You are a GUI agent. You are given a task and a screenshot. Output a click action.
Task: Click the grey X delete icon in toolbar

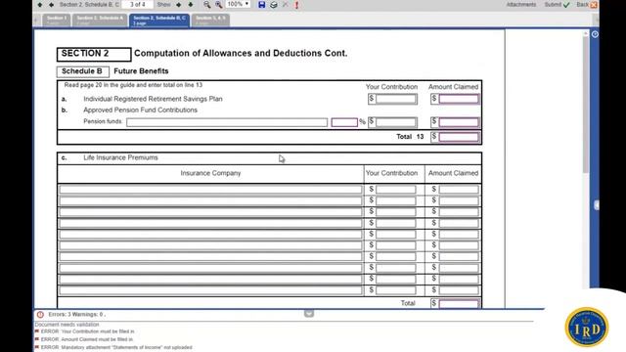pos(285,5)
